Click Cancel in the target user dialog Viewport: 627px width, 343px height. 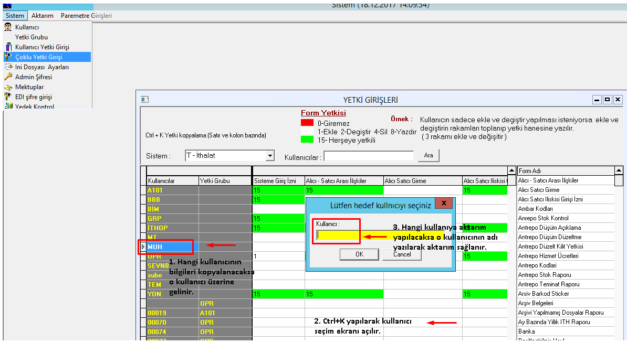pyautogui.click(x=402, y=254)
